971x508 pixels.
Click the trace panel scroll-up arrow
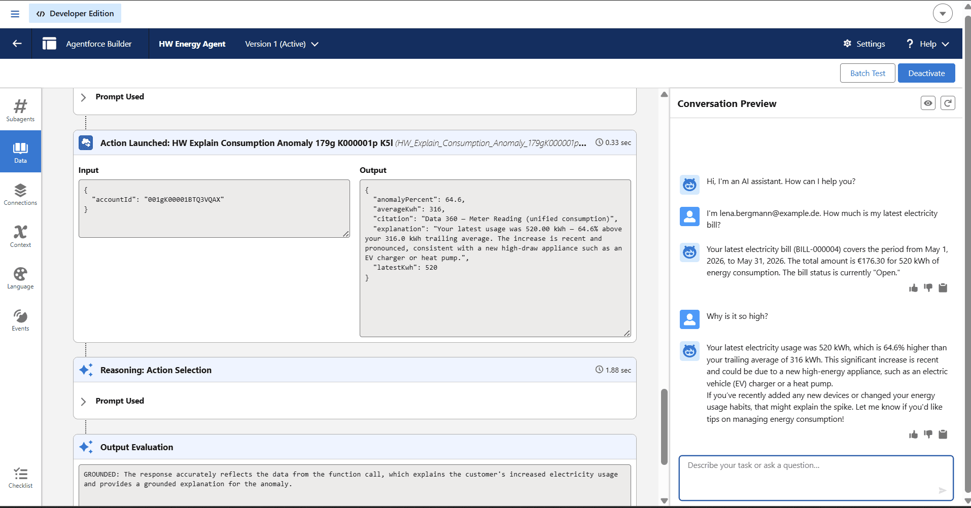coord(664,94)
